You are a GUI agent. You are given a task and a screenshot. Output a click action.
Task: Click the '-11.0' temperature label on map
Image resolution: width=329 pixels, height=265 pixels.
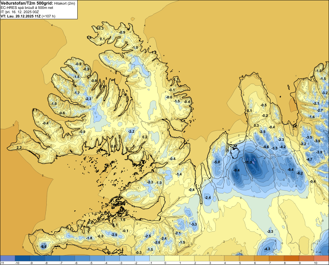(x=247, y=162)
